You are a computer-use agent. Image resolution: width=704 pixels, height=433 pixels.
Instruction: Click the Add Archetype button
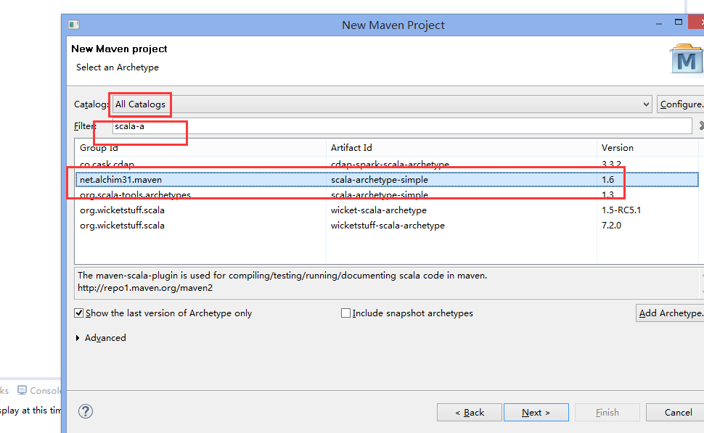670,313
